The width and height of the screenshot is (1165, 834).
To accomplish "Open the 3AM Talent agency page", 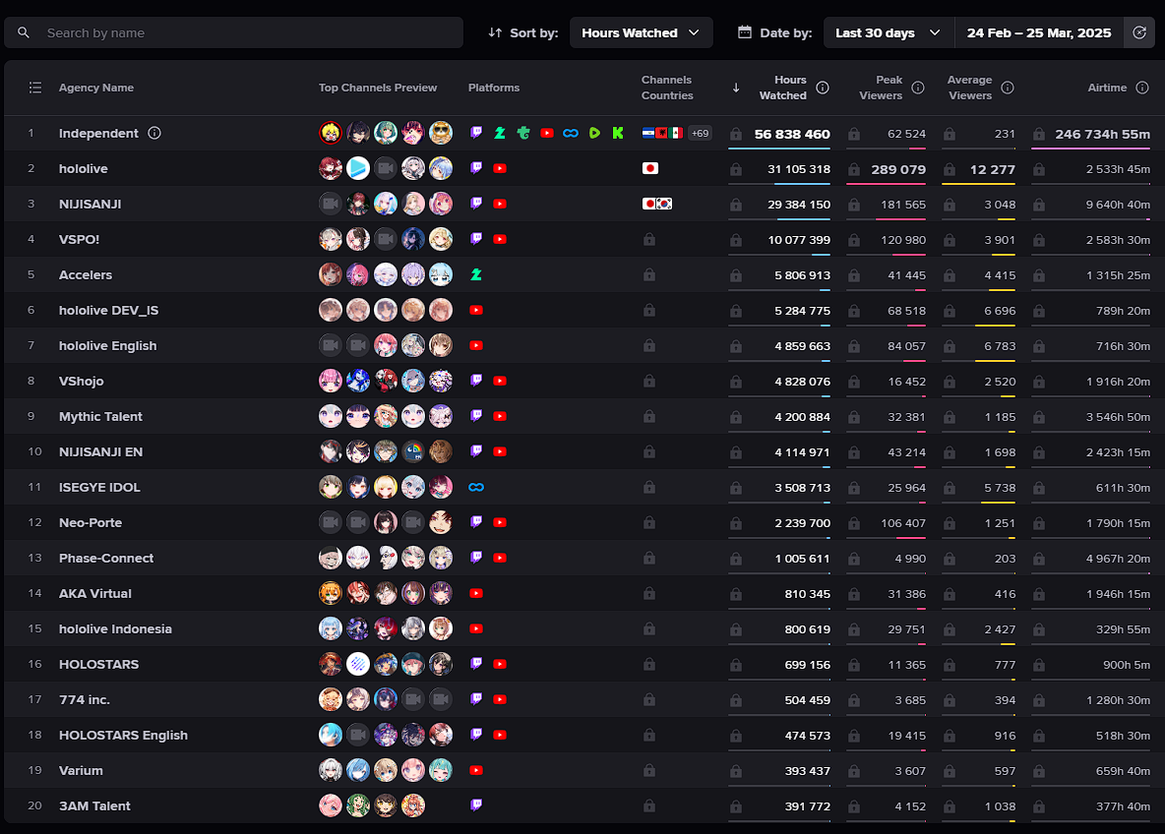I will point(94,805).
